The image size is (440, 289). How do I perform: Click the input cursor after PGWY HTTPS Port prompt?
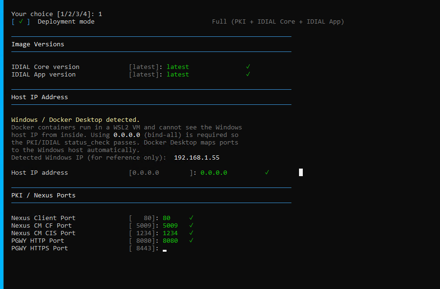pyautogui.click(x=165, y=250)
